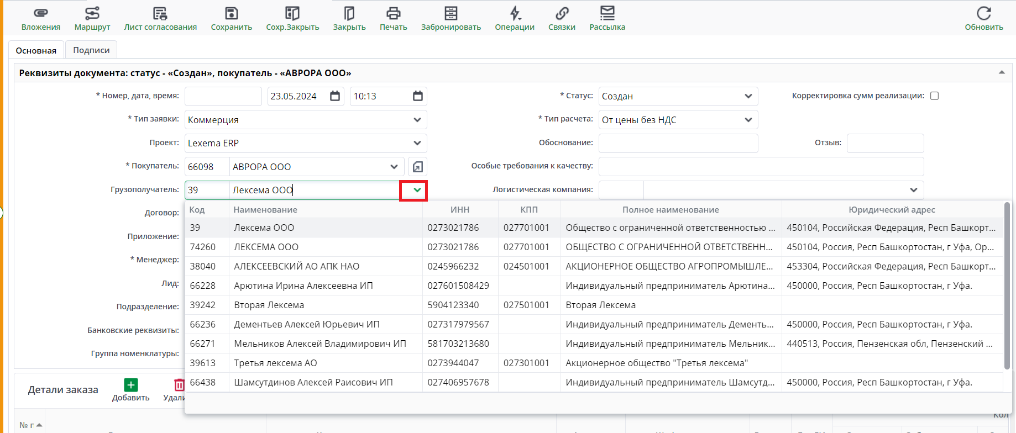Click the Забронировать toolbar icon
Viewport: 1016px width, 433px height.
pyautogui.click(x=451, y=13)
